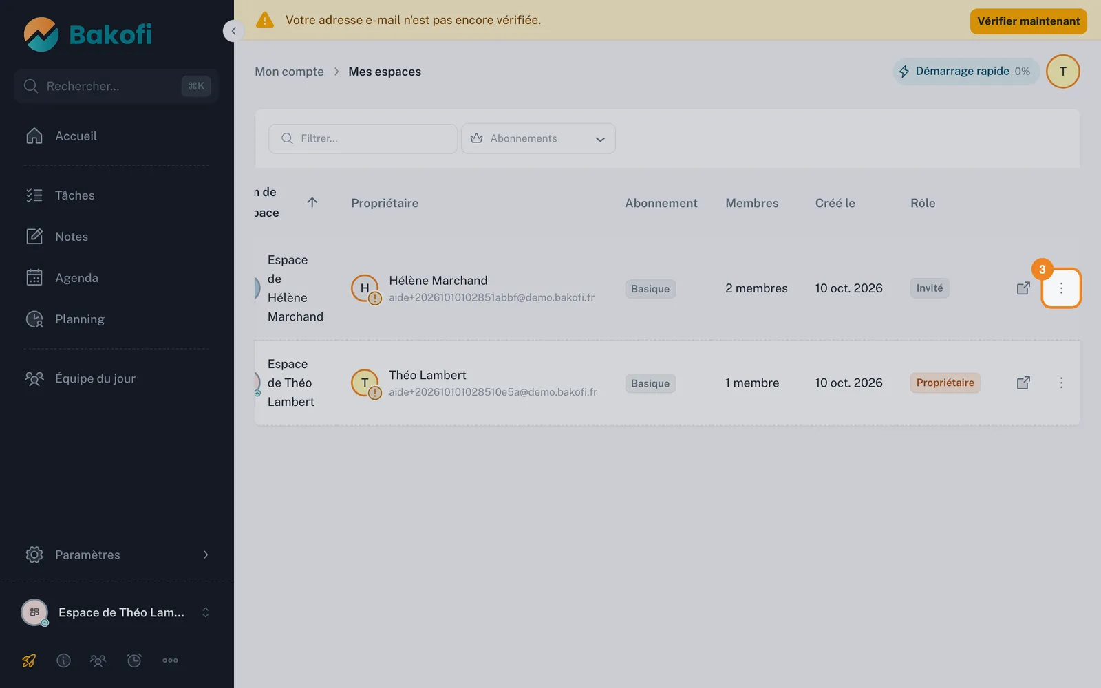Click the Basique badge in Hélène Marchand's row
This screenshot has width=1101, height=688.
coord(650,289)
